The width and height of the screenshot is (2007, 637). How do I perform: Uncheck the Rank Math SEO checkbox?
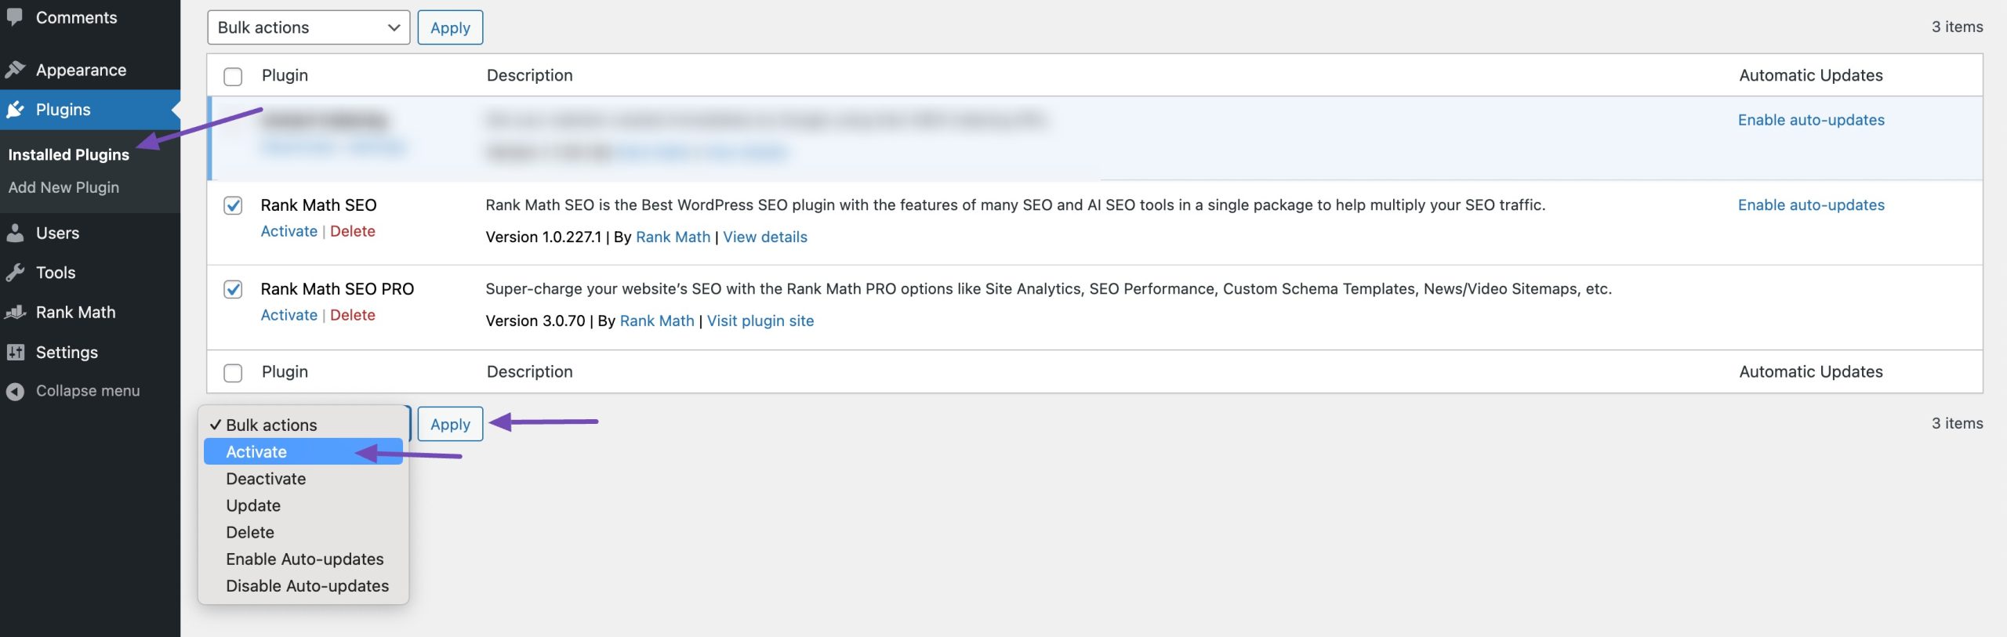point(233,205)
